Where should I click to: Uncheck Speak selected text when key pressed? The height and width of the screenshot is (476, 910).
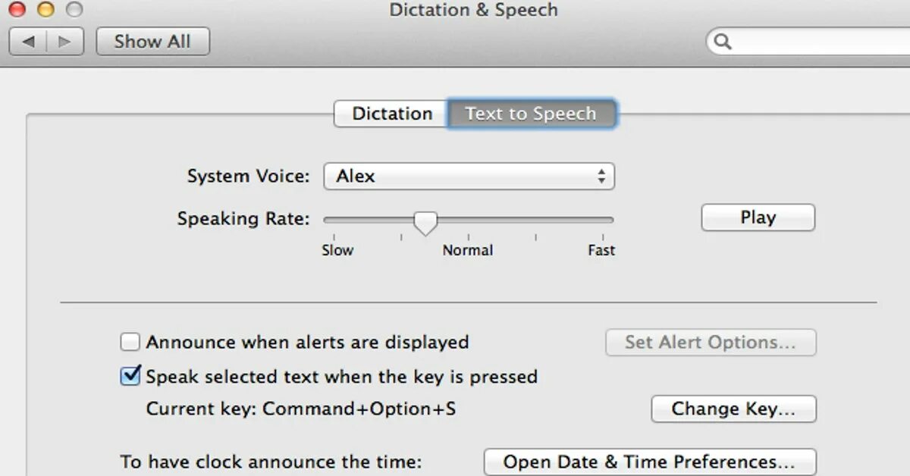[130, 377]
